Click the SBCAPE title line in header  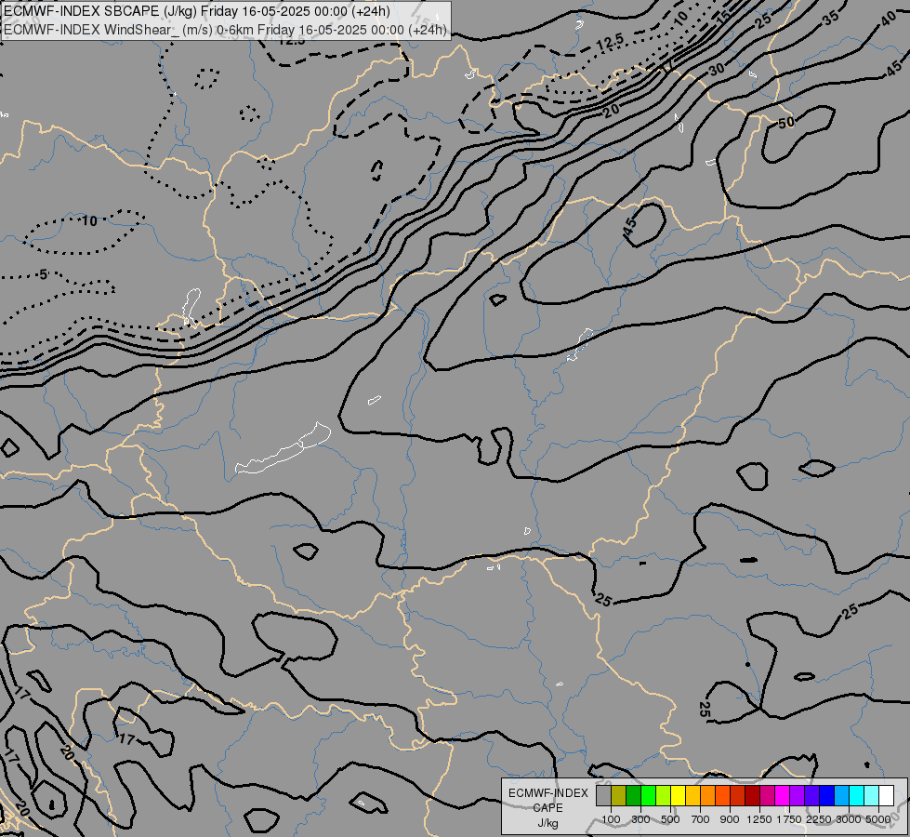197,11
